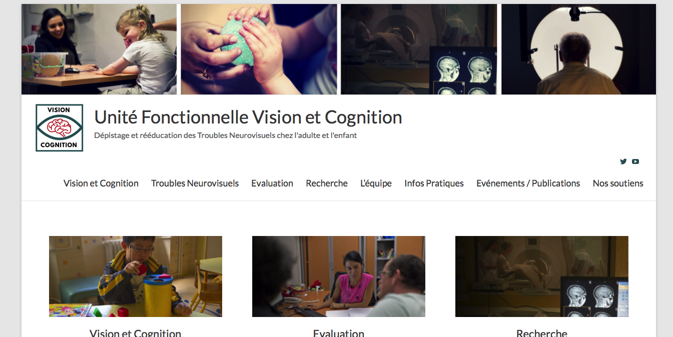The image size is (673, 337).
Task: Open the Evaluation heading link below the photo
Action: tap(339, 333)
